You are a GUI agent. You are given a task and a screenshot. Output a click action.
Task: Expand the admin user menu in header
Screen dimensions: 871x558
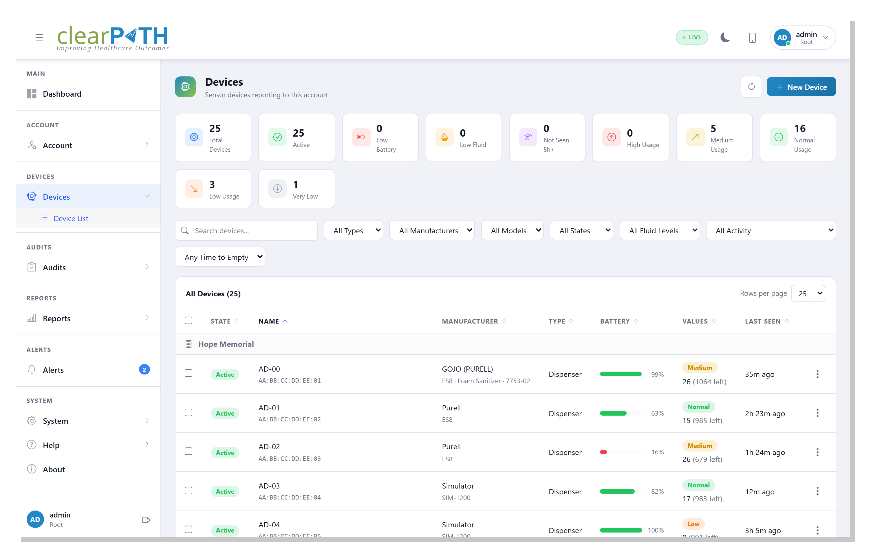click(x=803, y=38)
